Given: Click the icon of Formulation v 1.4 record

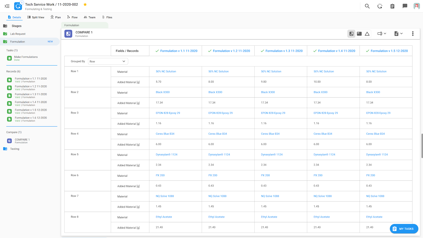Looking at the screenshot, I should (10, 104).
